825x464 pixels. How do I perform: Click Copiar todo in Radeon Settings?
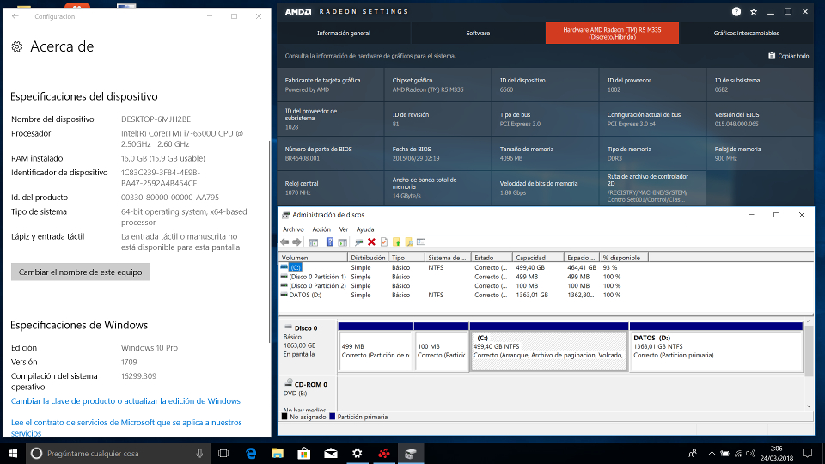click(788, 56)
